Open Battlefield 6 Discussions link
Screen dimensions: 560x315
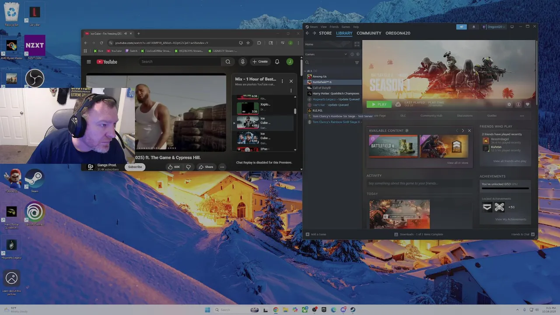click(465, 115)
